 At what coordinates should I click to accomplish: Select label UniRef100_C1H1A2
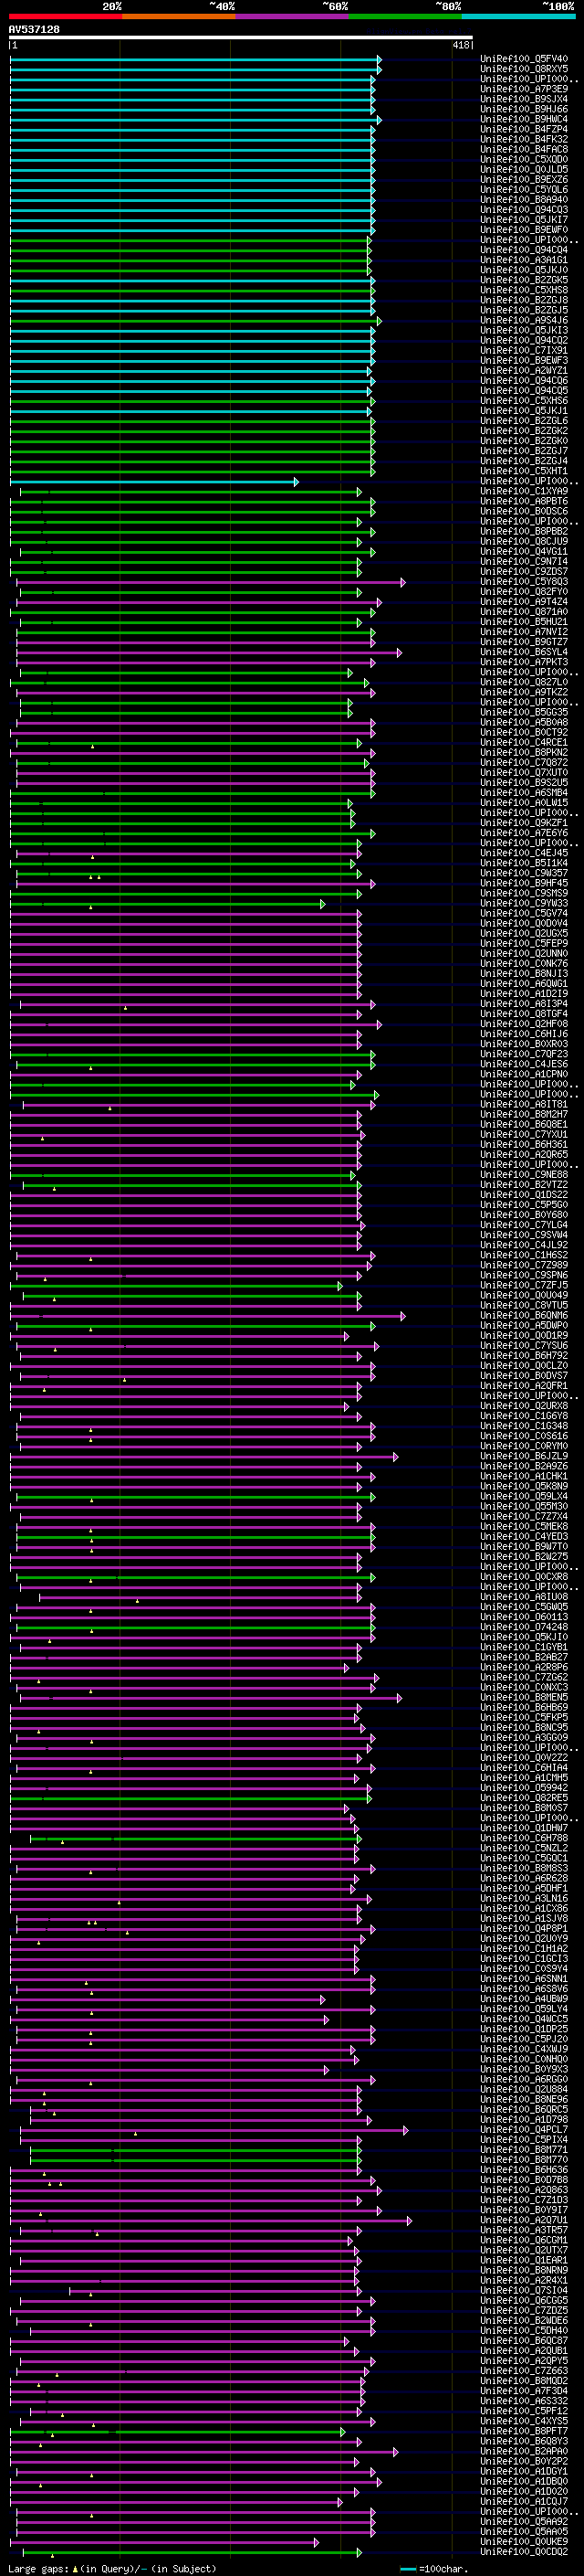tap(524, 1949)
